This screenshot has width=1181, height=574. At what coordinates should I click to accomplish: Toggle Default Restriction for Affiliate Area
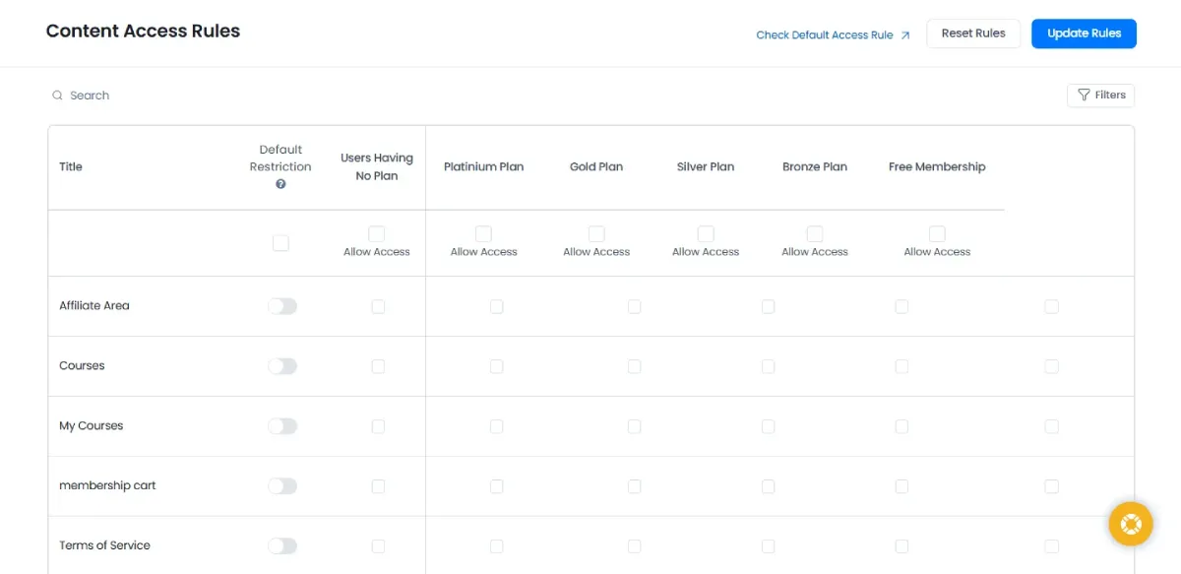[x=281, y=306]
